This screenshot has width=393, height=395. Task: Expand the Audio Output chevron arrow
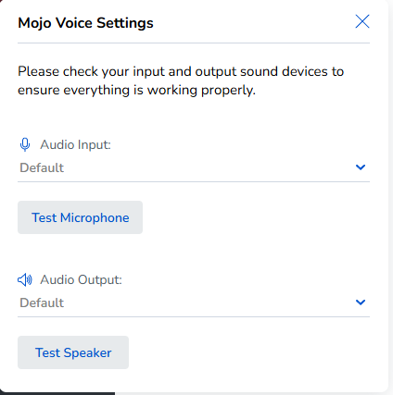point(361,302)
